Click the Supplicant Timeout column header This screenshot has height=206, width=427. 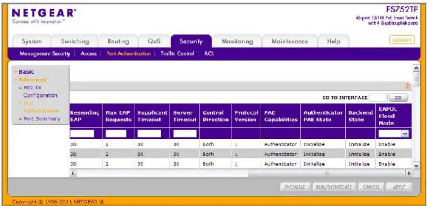[152, 116]
